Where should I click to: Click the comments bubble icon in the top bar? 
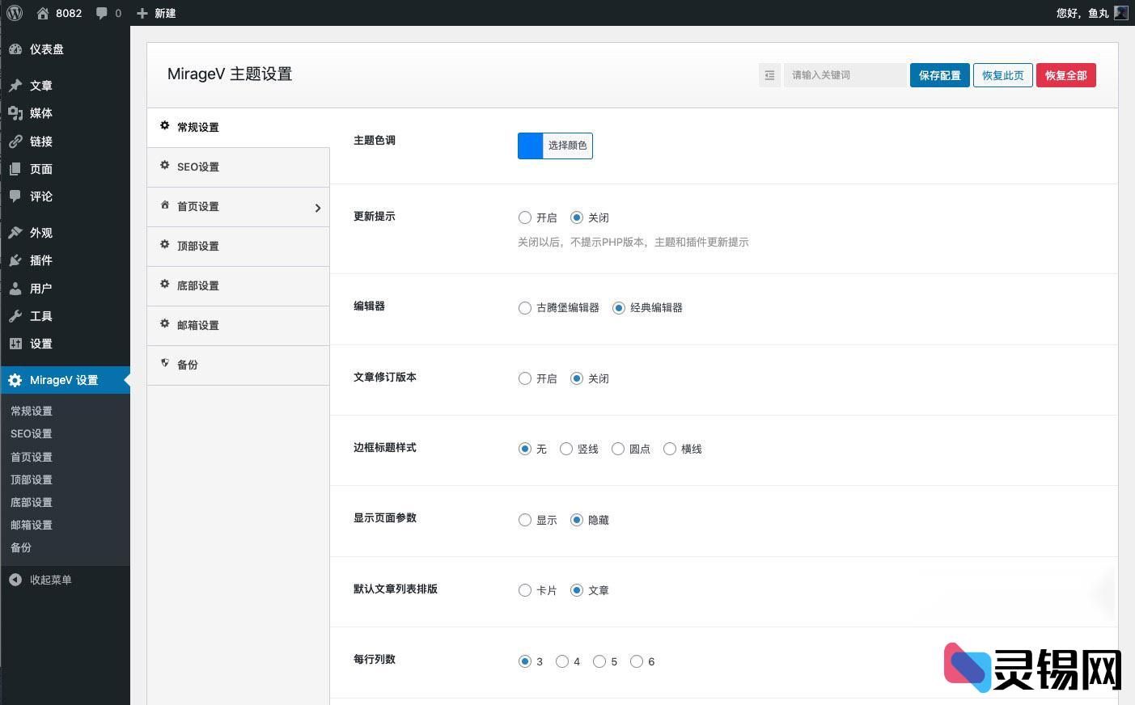(x=101, y=12)
